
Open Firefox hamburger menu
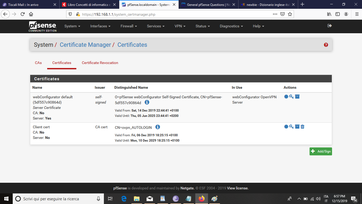tap(356, 14)
